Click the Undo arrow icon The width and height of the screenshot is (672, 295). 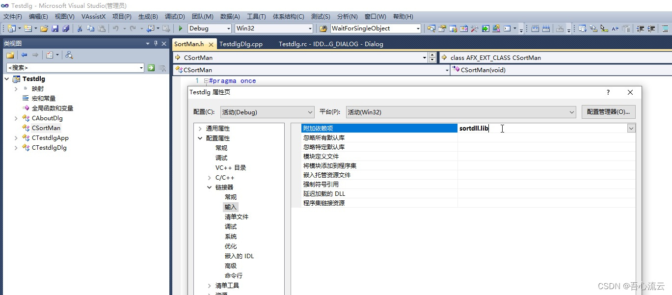click(x=116, y=28)
